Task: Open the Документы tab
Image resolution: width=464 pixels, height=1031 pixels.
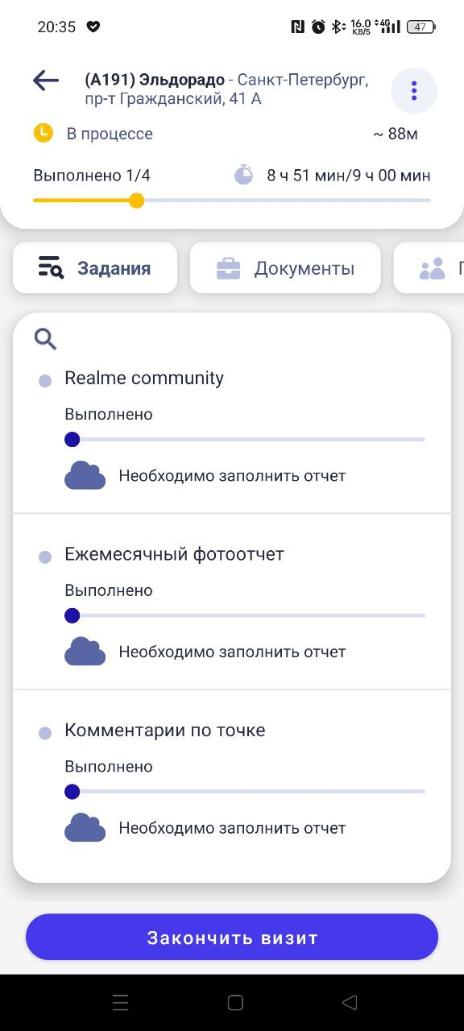Action: click(285, 267)
